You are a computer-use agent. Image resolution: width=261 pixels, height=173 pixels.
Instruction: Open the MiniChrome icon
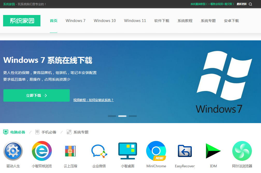coord(156,151)
